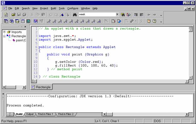The width and height of the screenshot is (196, 124).
Task: Click code line g.setColor (Color.red);
Action: click(79, 62)
